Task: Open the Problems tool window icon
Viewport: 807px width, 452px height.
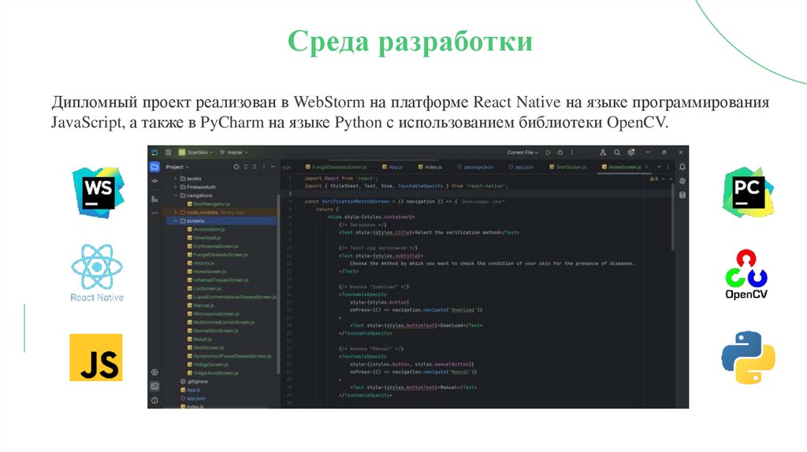Action: 154,400
